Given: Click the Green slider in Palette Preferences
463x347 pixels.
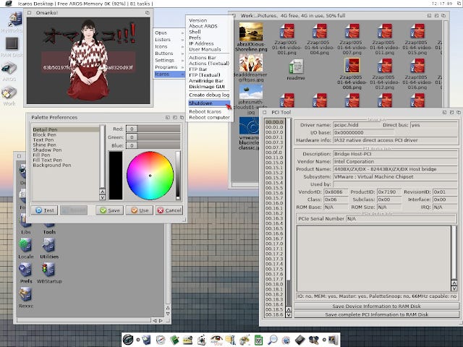Looking at the screenshot, I should pos(153,137).
